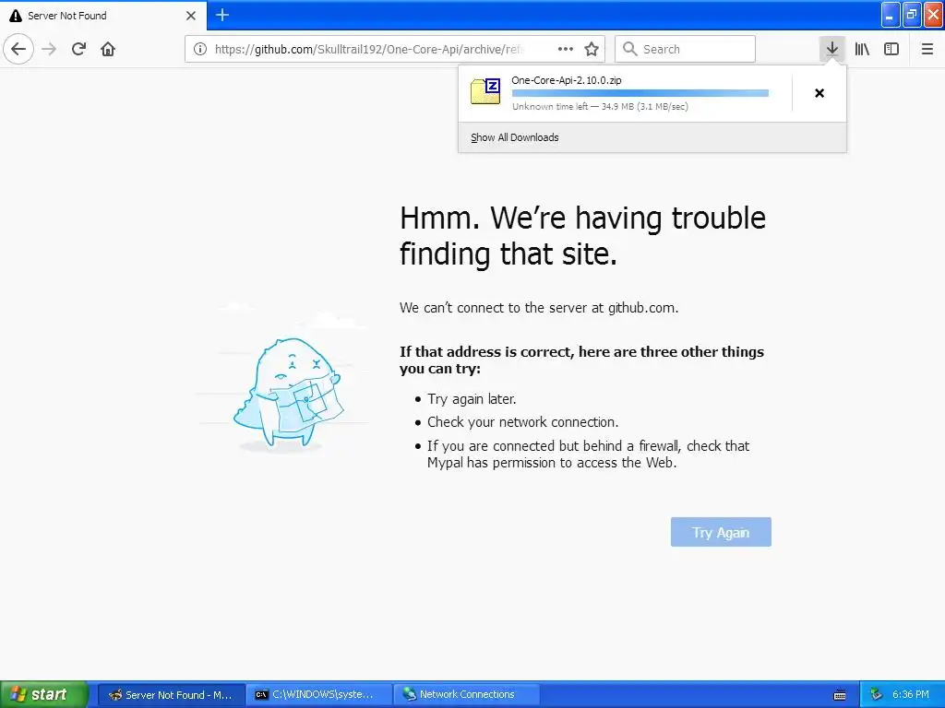Image resolution: width=945 pixels, height=708 pixels.
Task: Click the download progress bar
Action: click(x=640, y=93)
